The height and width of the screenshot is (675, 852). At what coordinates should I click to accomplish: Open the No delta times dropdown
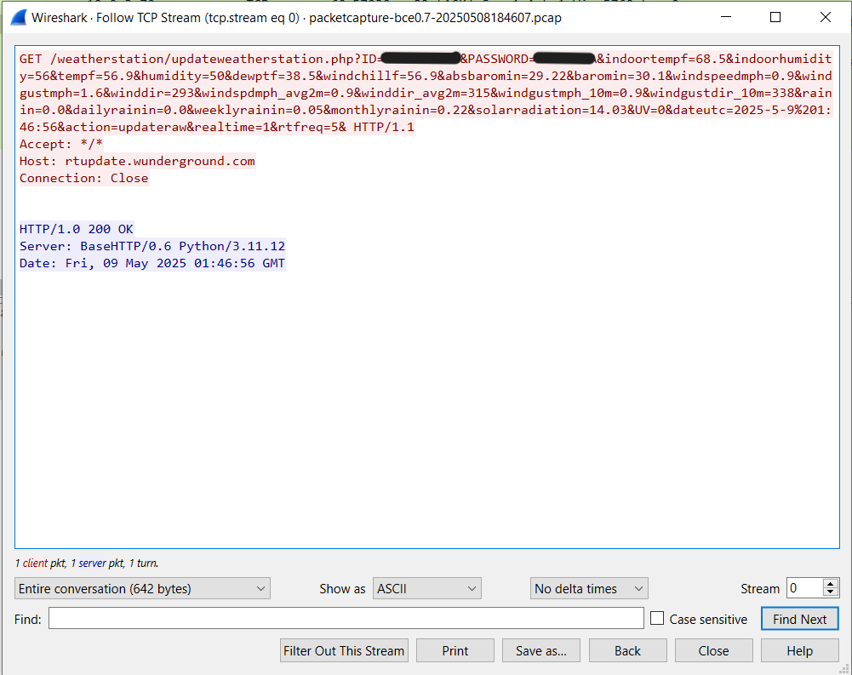tap(589, 588)
